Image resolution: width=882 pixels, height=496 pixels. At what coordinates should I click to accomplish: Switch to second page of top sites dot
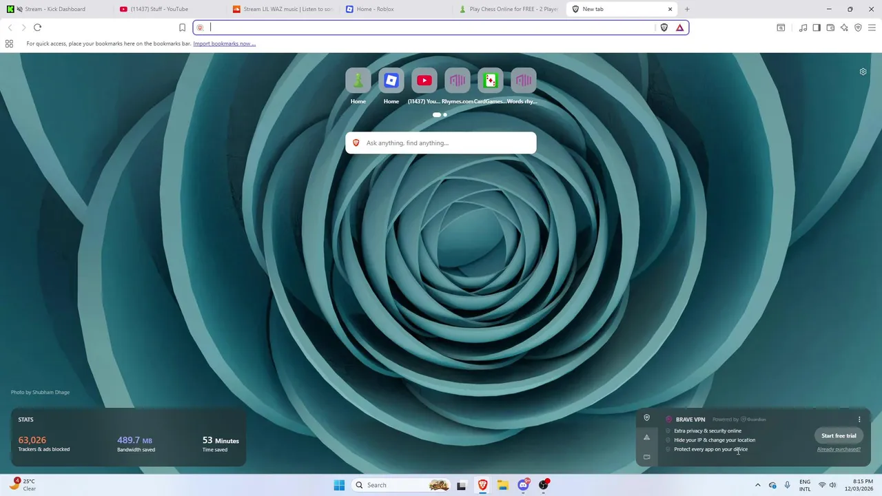click(445, 115)
